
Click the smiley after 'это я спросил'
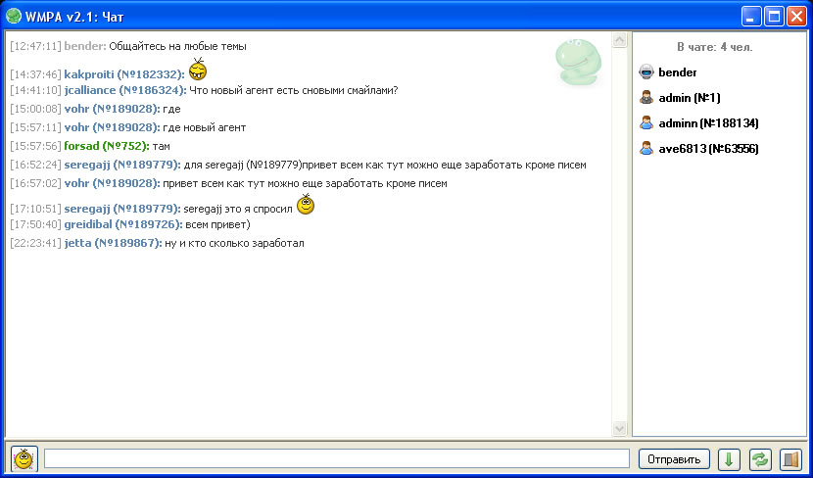(306, 205)
